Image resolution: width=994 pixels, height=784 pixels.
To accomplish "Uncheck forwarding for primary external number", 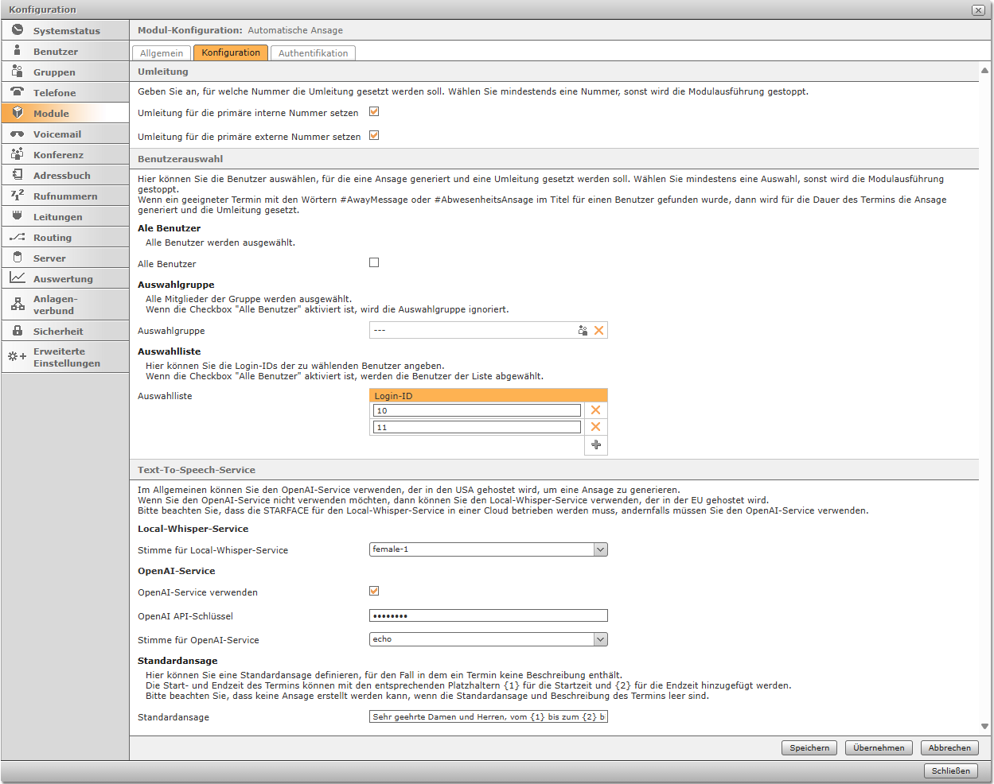I will (x=374, y=136).
